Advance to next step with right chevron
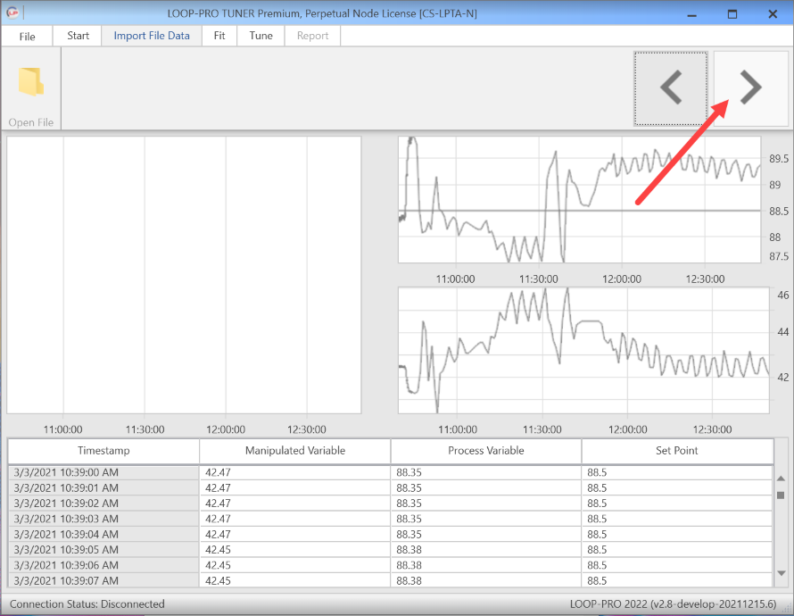This screenshot has width=794, height=616. tap(750, 88)
